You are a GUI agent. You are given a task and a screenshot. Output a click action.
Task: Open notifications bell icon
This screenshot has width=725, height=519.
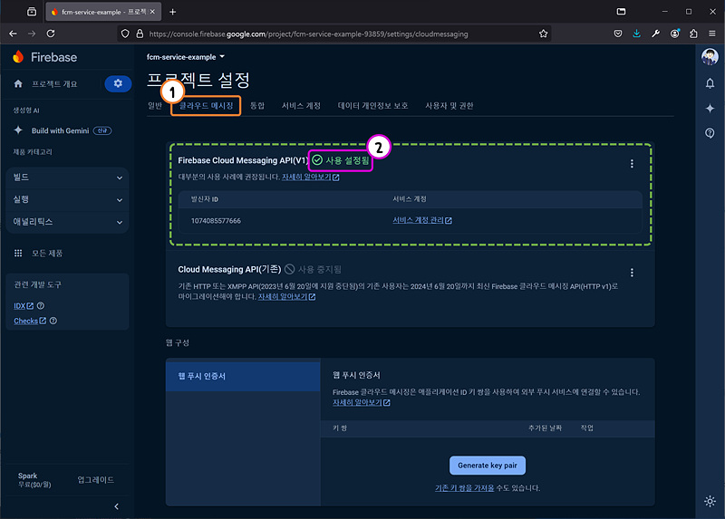click(710, 83)
